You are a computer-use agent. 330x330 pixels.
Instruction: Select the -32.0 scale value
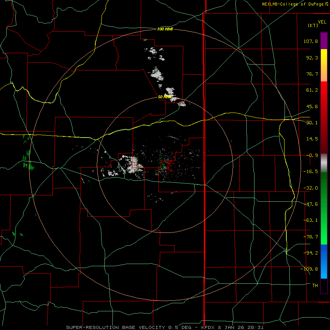311,188
